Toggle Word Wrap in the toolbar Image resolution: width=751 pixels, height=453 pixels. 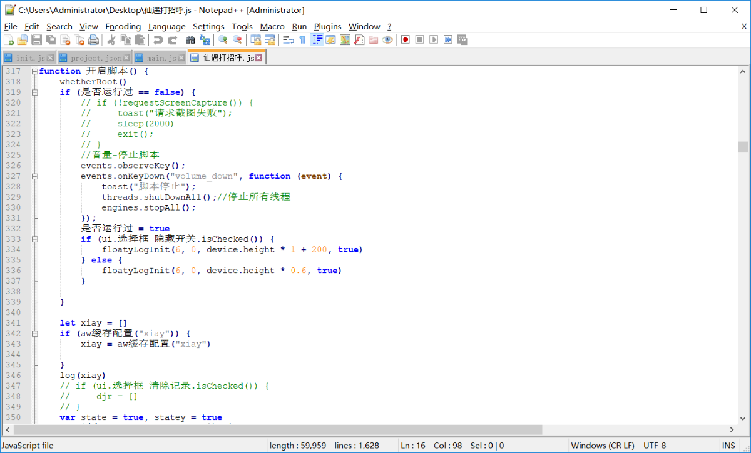pos(288,40)
